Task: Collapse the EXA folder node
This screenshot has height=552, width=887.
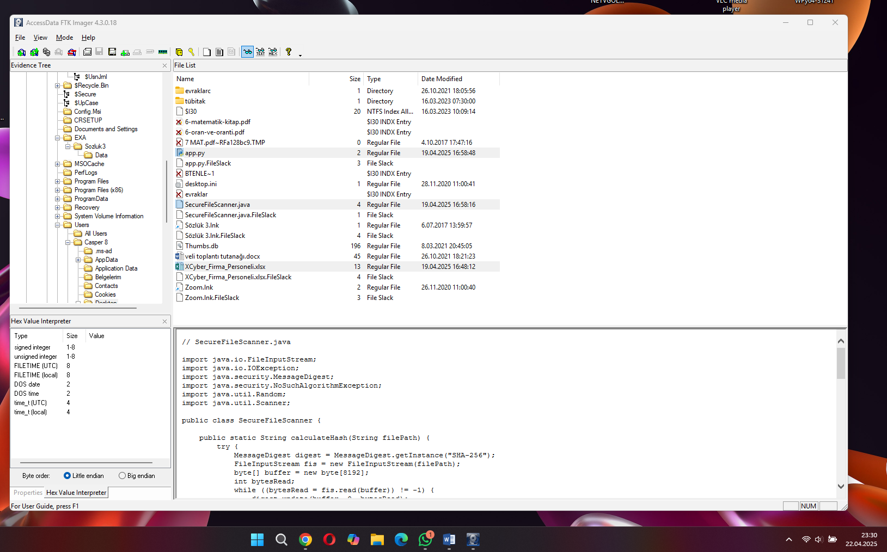Action: click(x=57, y=138)
